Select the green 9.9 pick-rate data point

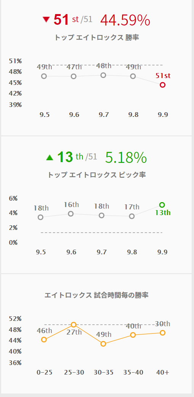point(162,205)
